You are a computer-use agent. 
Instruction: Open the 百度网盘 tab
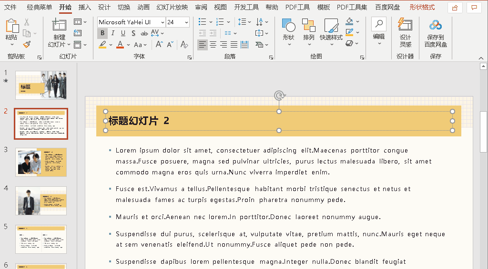(x=387, y=7)
